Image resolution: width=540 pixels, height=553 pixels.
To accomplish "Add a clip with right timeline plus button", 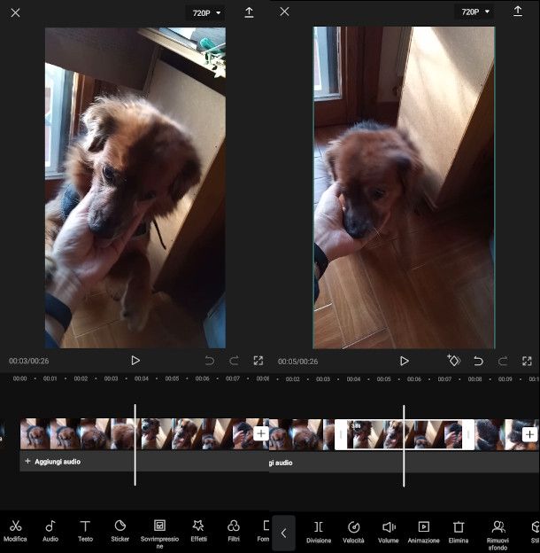I will pos(529,434).
